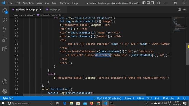This screenshot has height=106, width=189.
Task: Open editor More Actions ellipsis
Action: (x=184, y=9)
